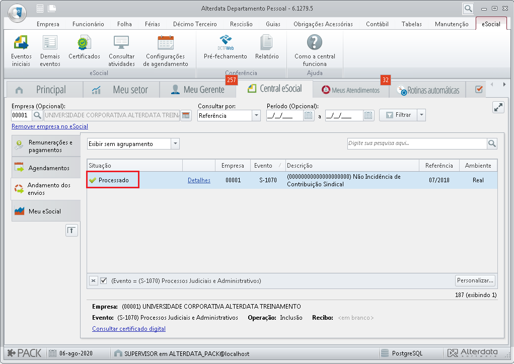The width and height of the screenshot is (514, 364).
Task: Toggle the Evento S-1070 filter checkbox
Action: pyautogui.click(x=104, y=281)
